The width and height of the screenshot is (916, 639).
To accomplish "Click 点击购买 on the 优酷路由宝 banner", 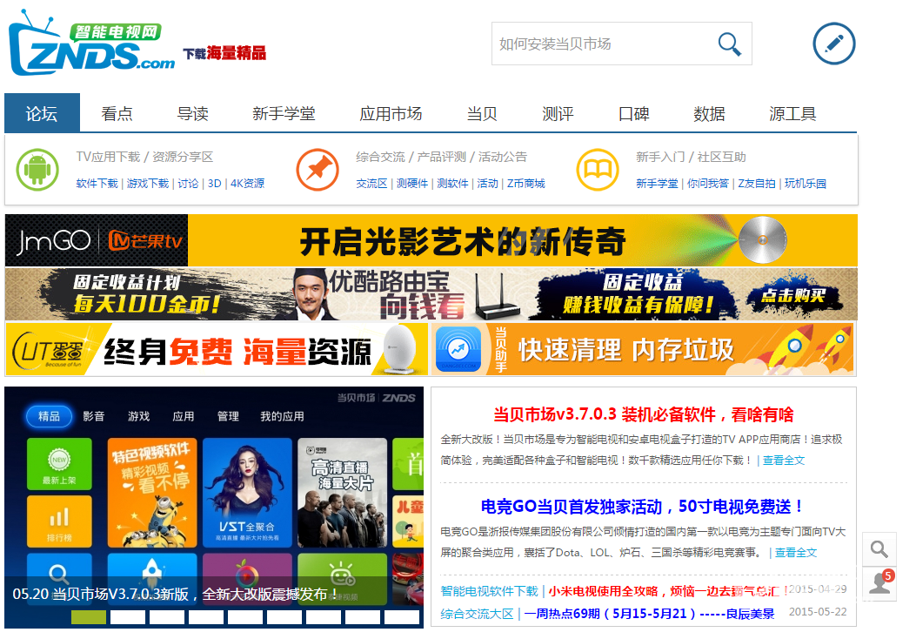I will pyautogui.click(x=792, y=296).
